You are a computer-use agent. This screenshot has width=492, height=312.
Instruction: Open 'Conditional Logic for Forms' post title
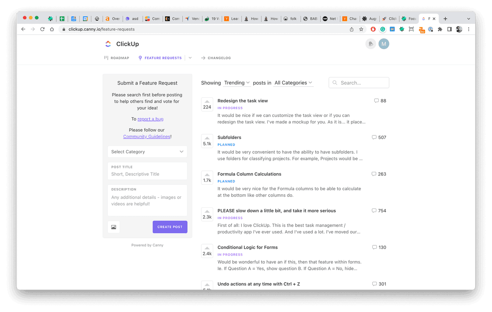(248, 247)
